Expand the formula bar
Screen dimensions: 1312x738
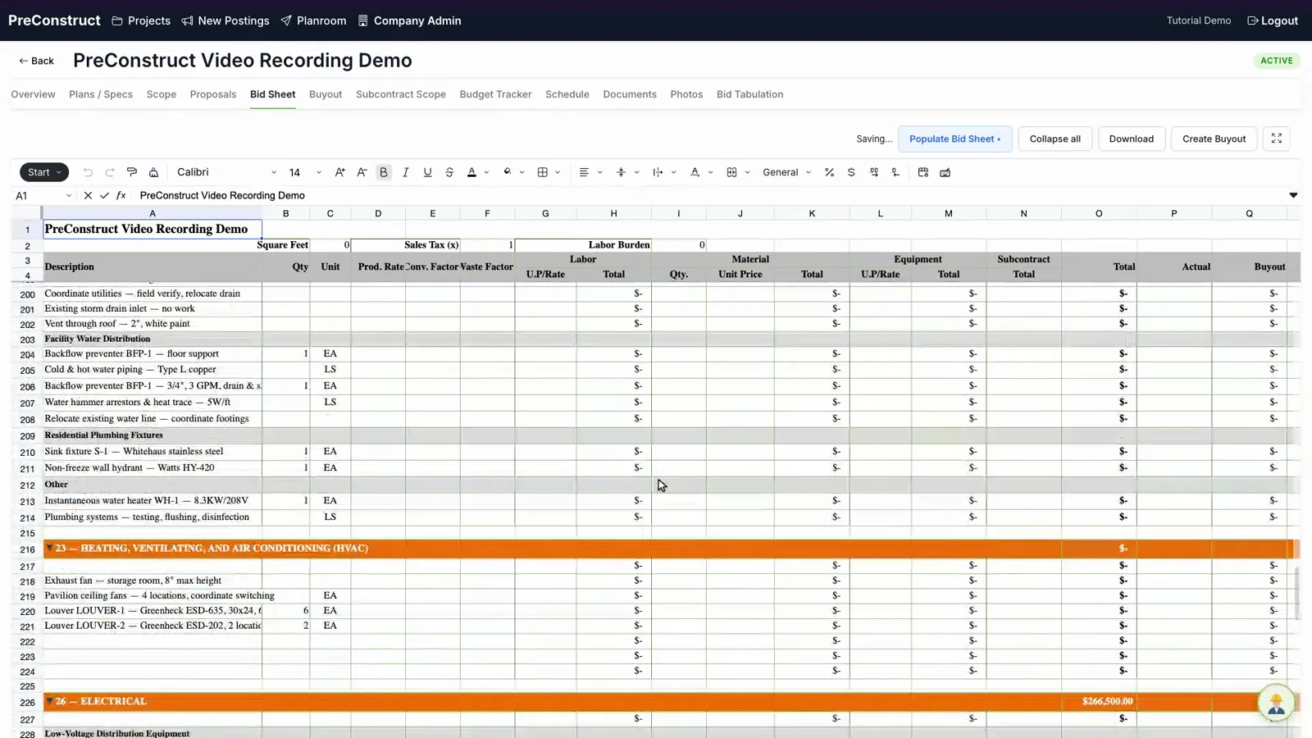[1293, 195]
